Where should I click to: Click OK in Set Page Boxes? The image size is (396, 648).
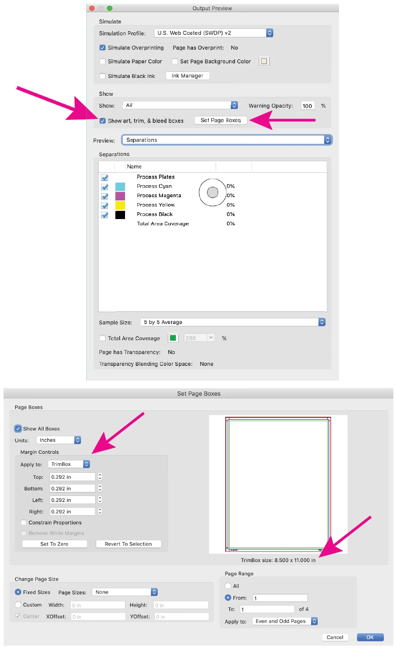pos(370,637)
